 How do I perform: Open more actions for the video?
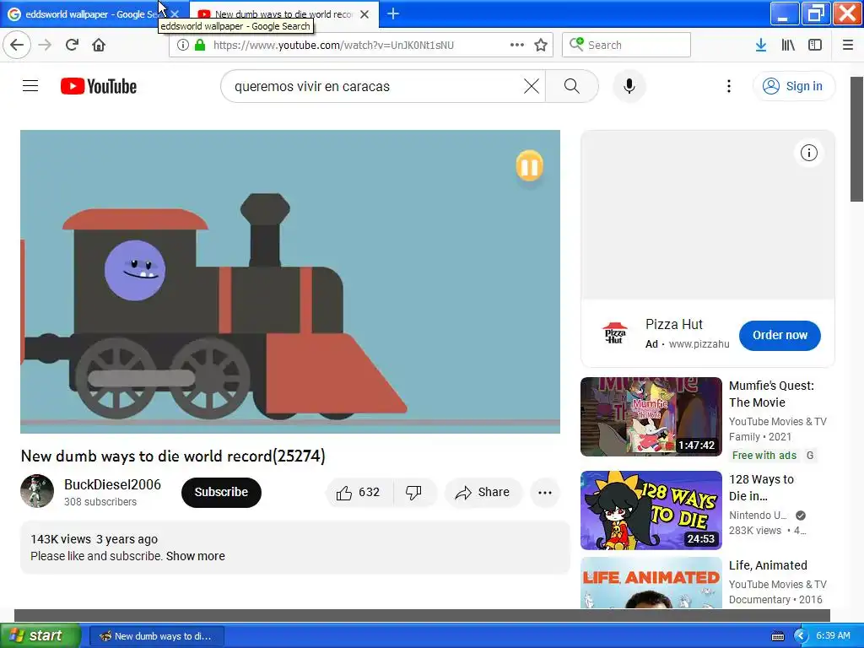click(545, 492)
